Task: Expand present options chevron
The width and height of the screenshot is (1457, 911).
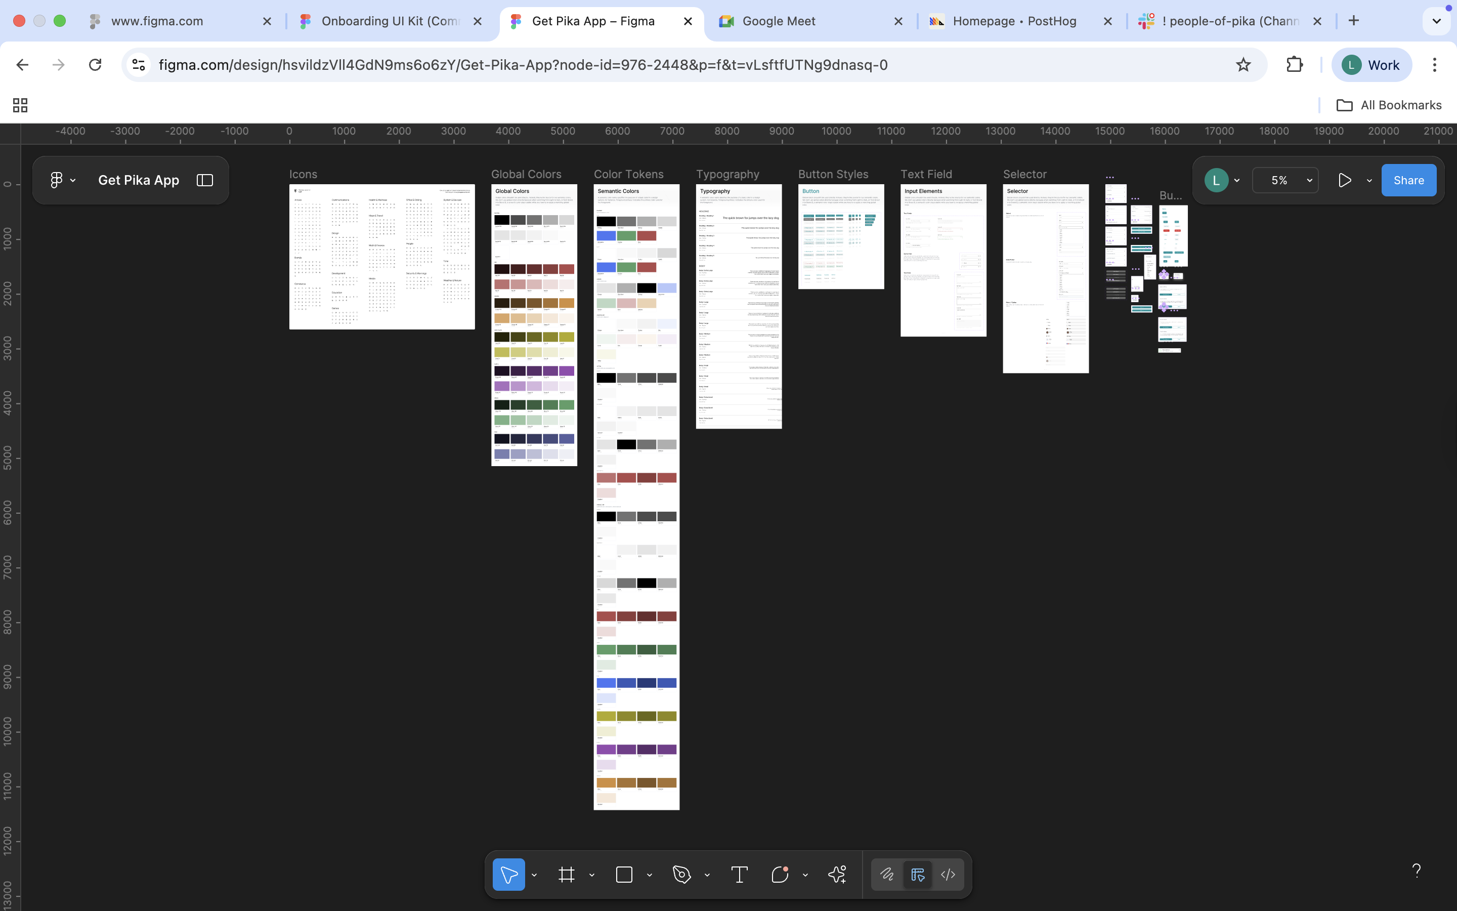Action: click(x=1369, y=181)
